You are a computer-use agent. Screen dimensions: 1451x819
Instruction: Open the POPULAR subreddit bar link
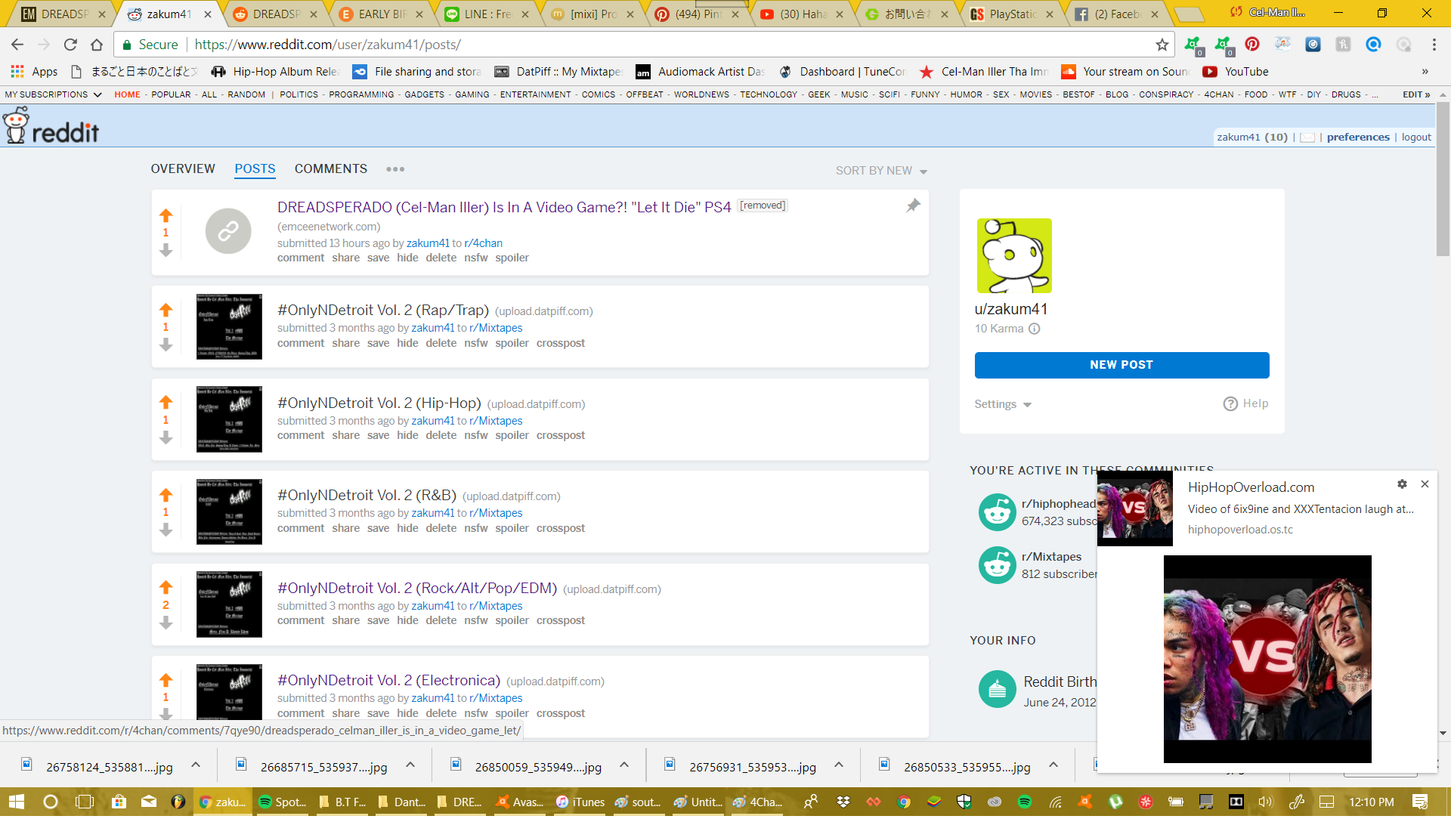click(x=171, y=94)
